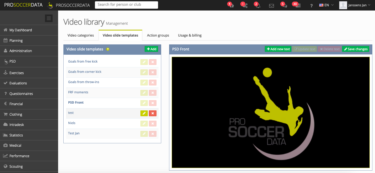Open Clothing in the sidebar

(x=29, y=114)
